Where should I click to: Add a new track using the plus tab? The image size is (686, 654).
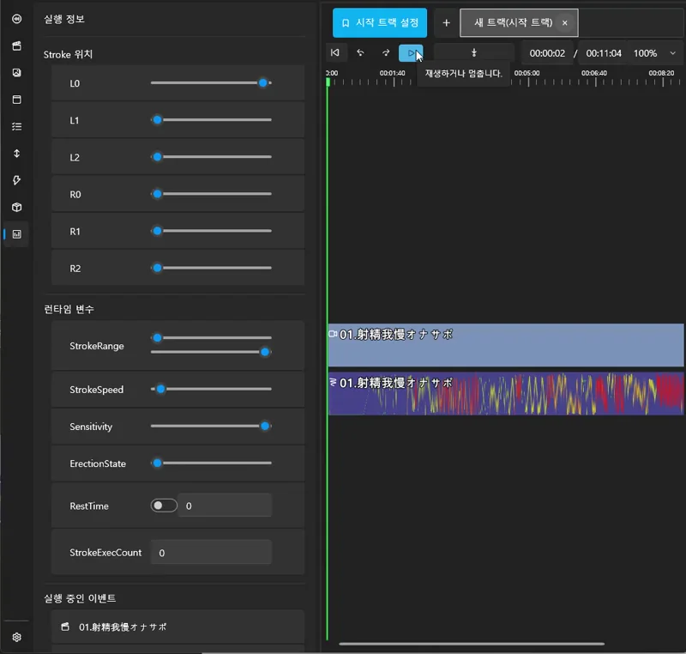446,22
